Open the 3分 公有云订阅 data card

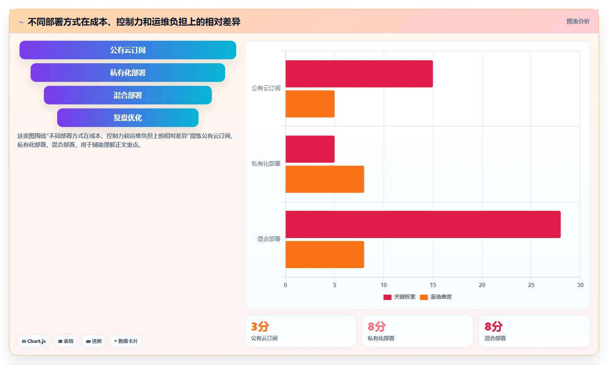click(x=301, y=331)
